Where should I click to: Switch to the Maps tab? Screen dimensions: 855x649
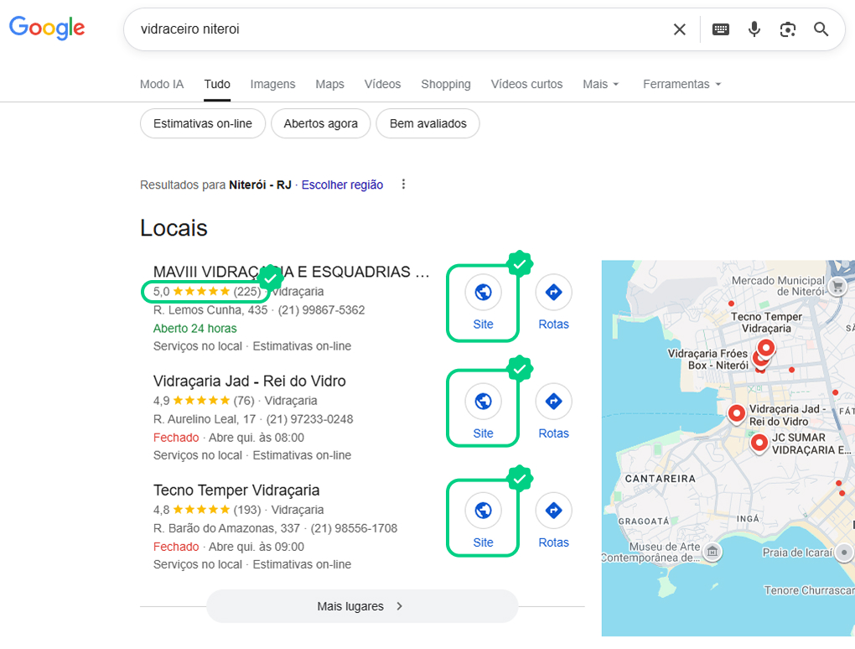(329, 84)
